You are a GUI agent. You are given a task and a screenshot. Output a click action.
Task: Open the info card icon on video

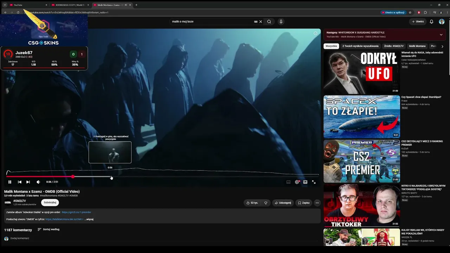pyautogui.click(x=315, y=33)
